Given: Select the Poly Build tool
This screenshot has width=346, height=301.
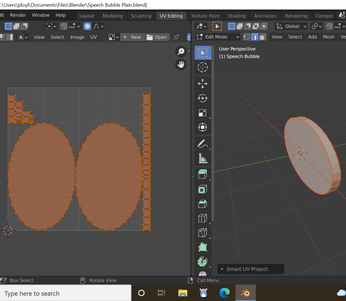Looking at the screenshot, I should point(203,247).
